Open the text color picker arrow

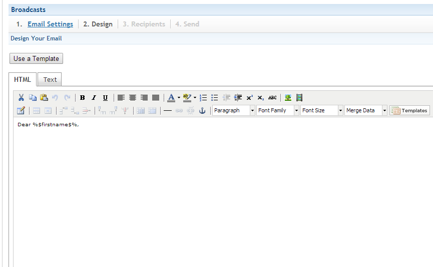tap(179, 98)
